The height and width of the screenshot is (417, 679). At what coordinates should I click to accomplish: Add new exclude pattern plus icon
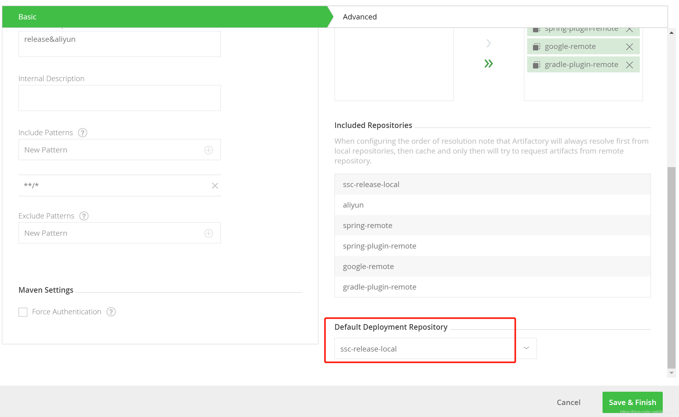208,233
